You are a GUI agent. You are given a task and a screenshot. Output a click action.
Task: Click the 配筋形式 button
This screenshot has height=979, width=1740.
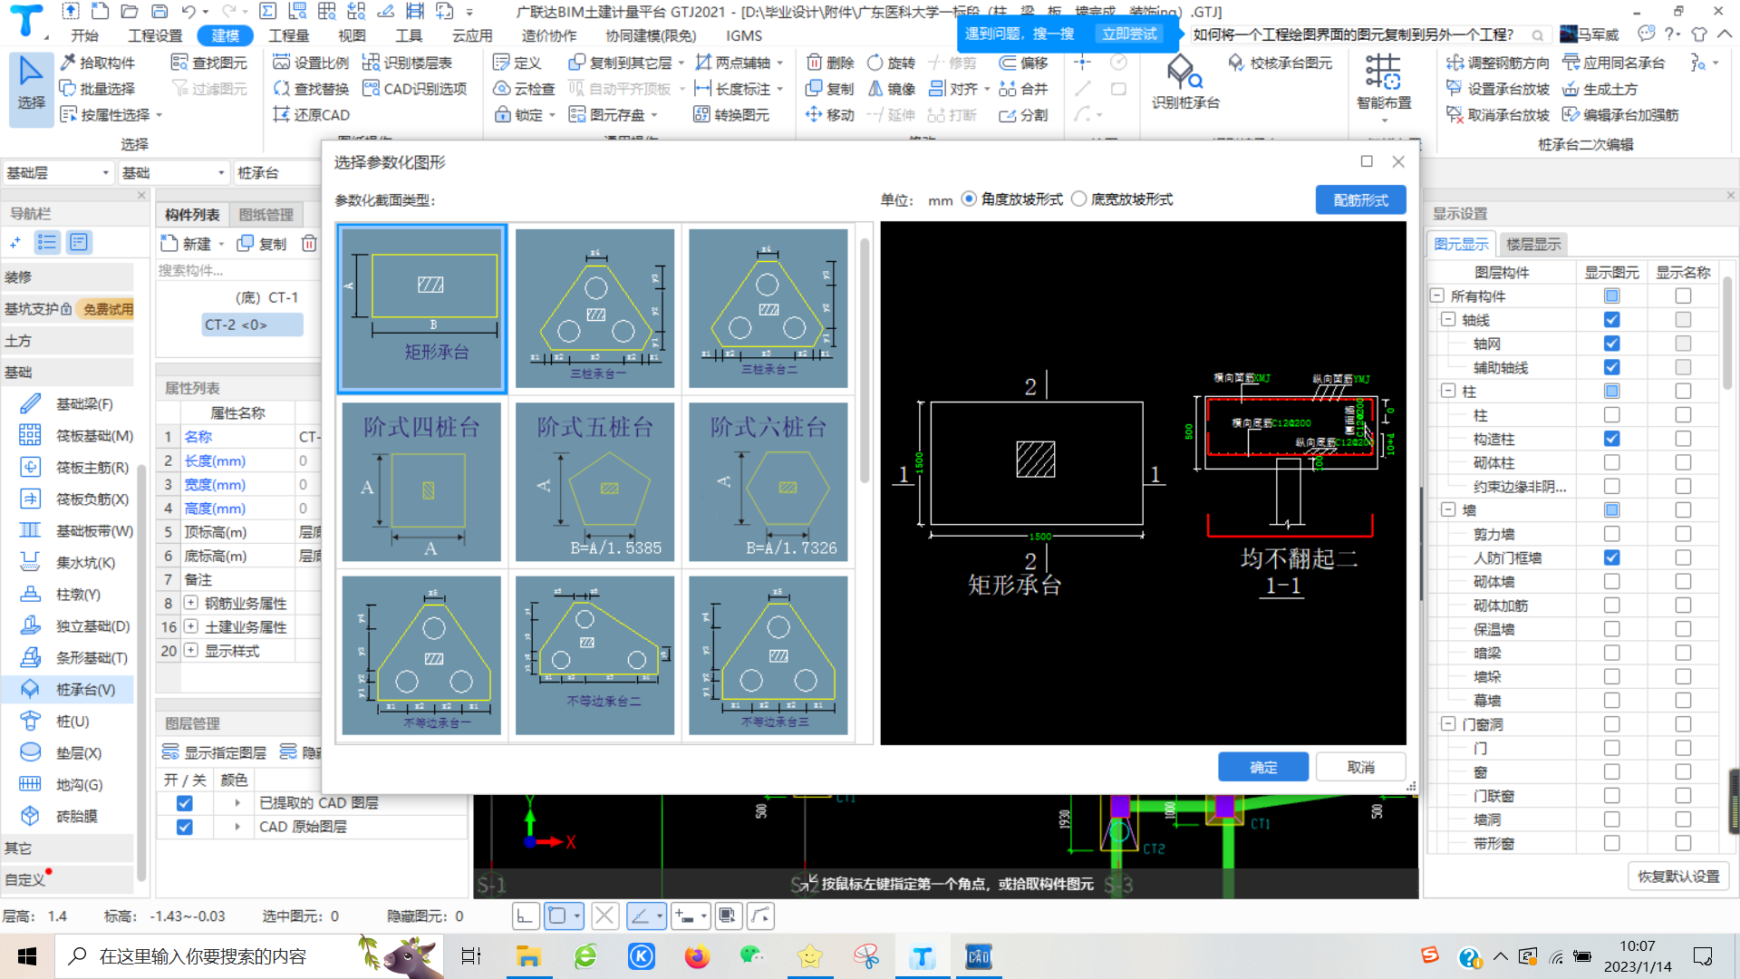[x=1360, y=200]
